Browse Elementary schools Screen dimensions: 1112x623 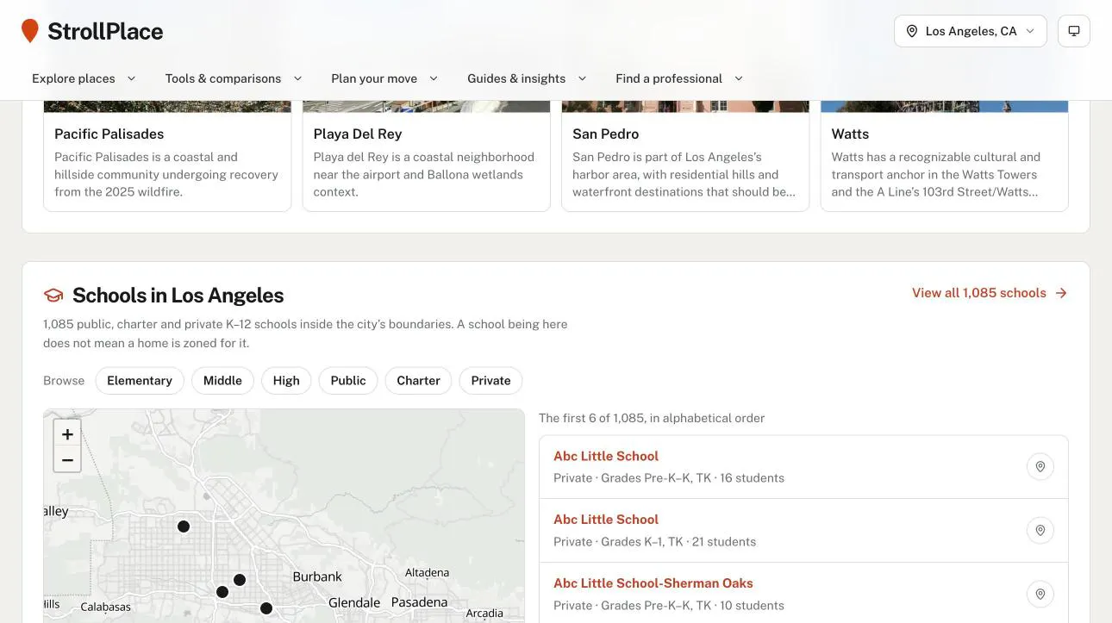coord(140,381)
